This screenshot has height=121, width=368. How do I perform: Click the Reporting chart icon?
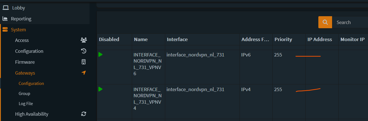click(5, 19)
